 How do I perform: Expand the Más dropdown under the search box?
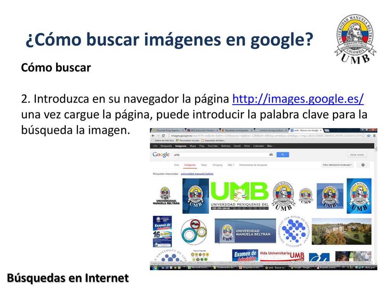[231, 165]
